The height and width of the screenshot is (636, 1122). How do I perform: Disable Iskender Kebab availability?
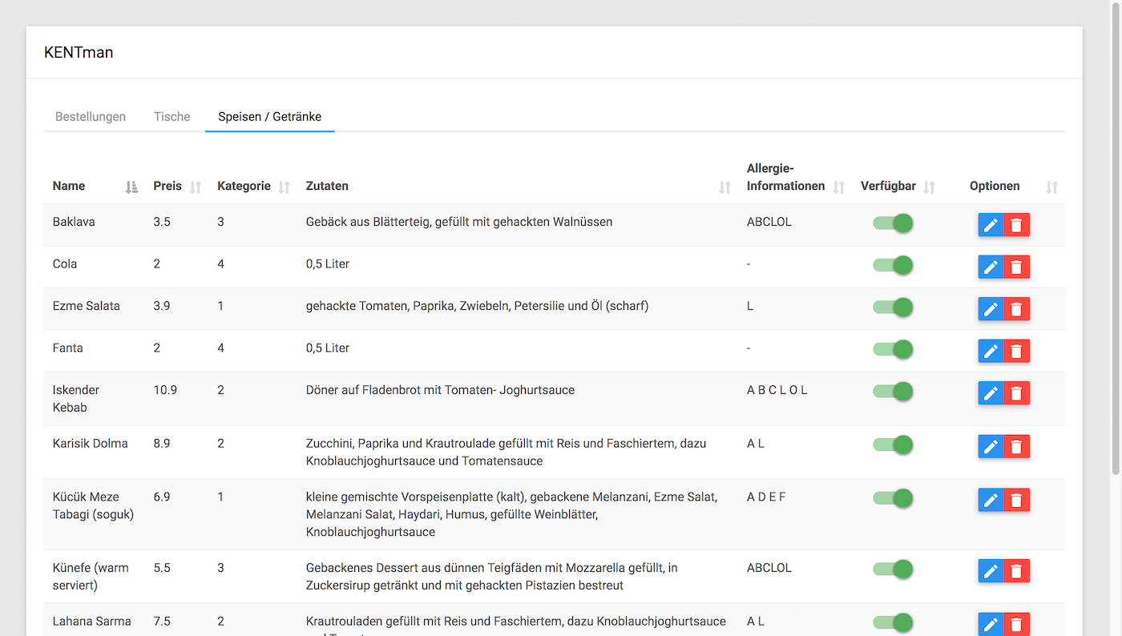tap(893, 391)
